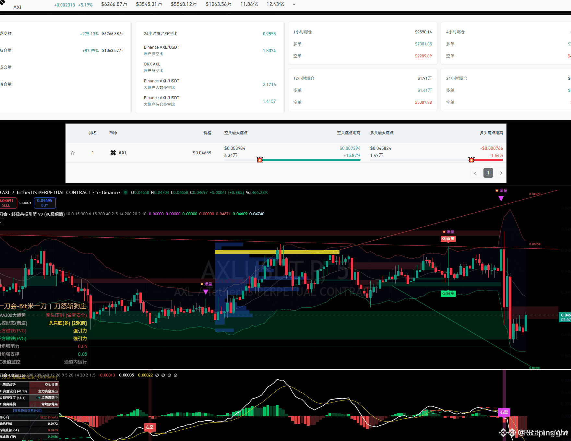Click the red SELL 0.04691 button
Viewport: 571px width, 441px height.
tap(8, 203)
